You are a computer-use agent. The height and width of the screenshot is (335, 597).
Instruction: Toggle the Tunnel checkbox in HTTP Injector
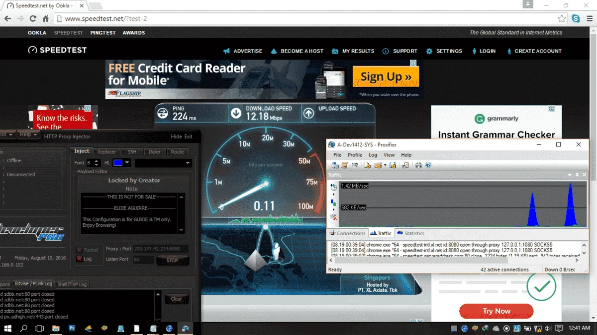pos(80,250)
